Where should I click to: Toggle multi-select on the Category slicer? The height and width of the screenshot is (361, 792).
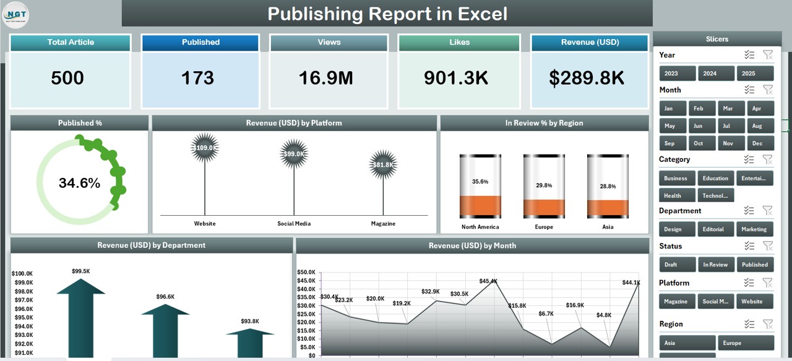tap(749, 159)
